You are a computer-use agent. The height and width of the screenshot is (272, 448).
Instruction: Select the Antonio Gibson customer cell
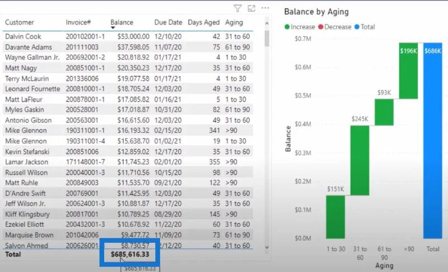point(29,120)
